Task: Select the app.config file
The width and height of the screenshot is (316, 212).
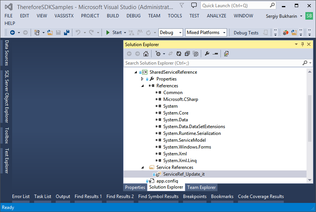Action: click(167, 181)
